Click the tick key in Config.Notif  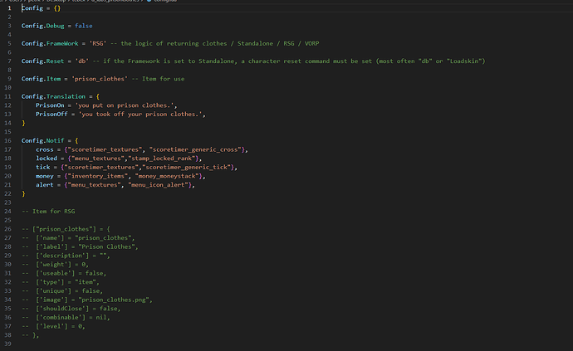pos(42,168)
